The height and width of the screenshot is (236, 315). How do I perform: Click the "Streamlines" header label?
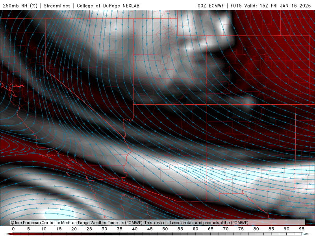(x=57, y=6)
